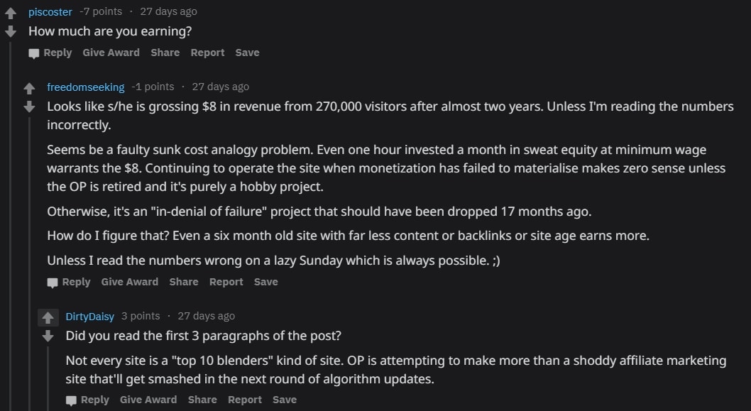Save piscoster's comment
Image resolution: width=751 pixels, height=411 pixels.
[x=247, y=53]
